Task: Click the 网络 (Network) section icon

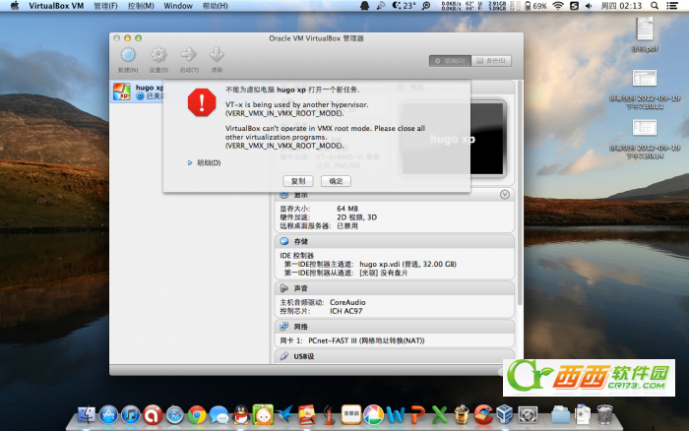Action: 284,327
